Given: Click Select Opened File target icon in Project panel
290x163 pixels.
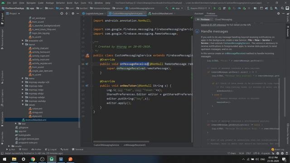Looking at the screenshot, I should point(62,14).
